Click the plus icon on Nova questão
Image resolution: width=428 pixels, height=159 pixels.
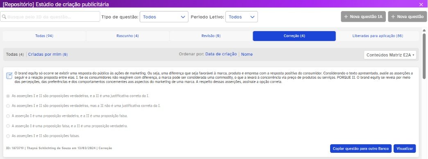pyautogui.click(x=393, y=17)
